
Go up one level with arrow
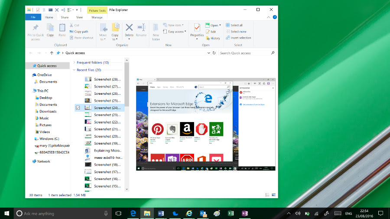click(x=52, y=53)
